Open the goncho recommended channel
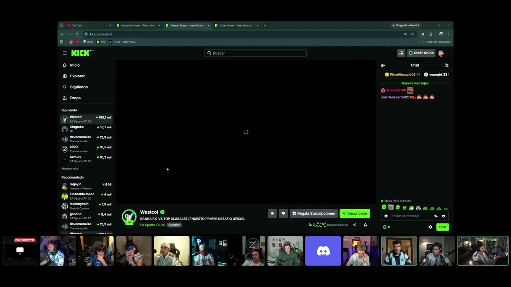 point(87,216)
